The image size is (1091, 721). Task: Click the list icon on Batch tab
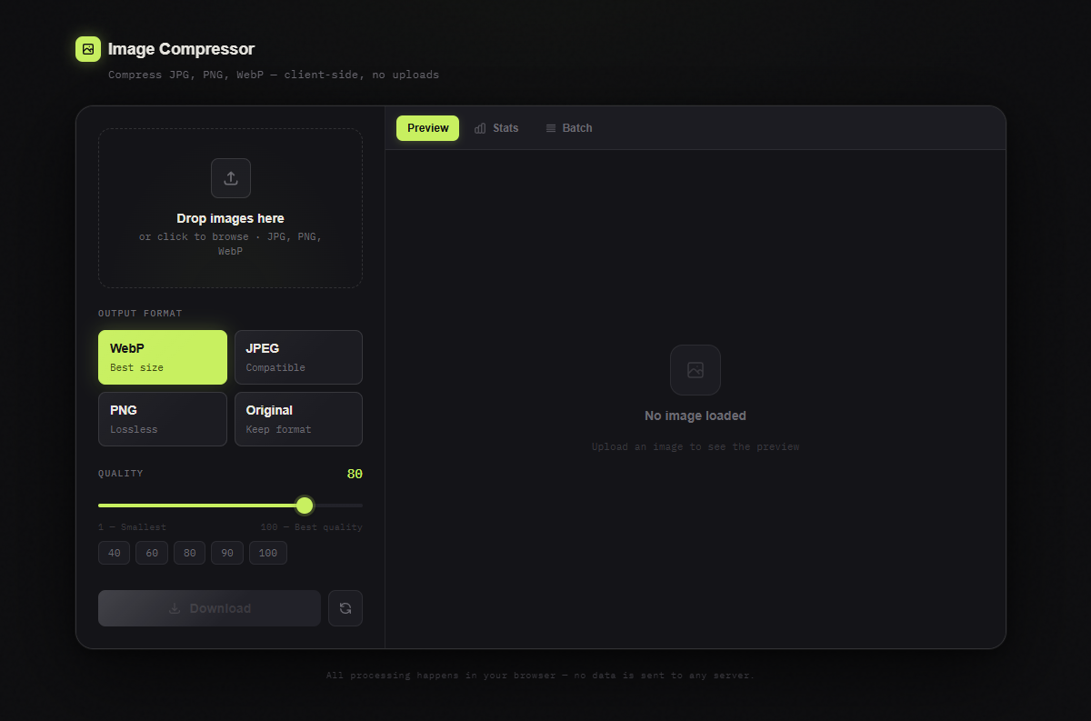(x=551, y=128)
